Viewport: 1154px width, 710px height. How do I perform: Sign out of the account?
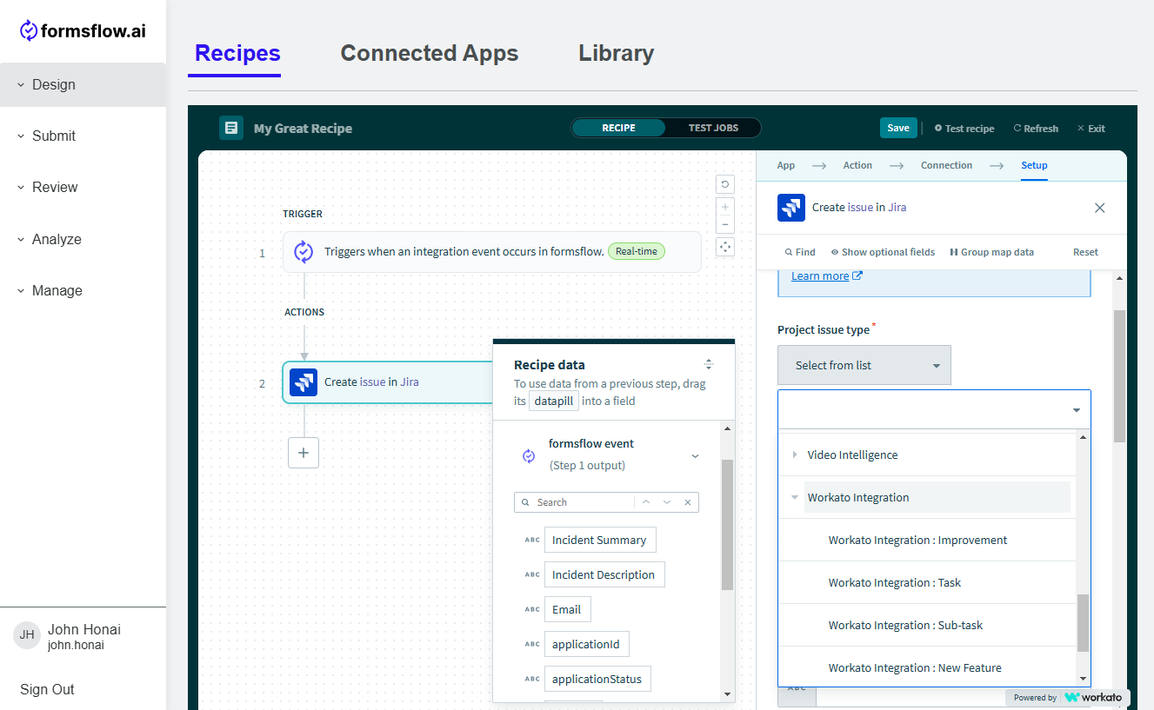[47, 689]
